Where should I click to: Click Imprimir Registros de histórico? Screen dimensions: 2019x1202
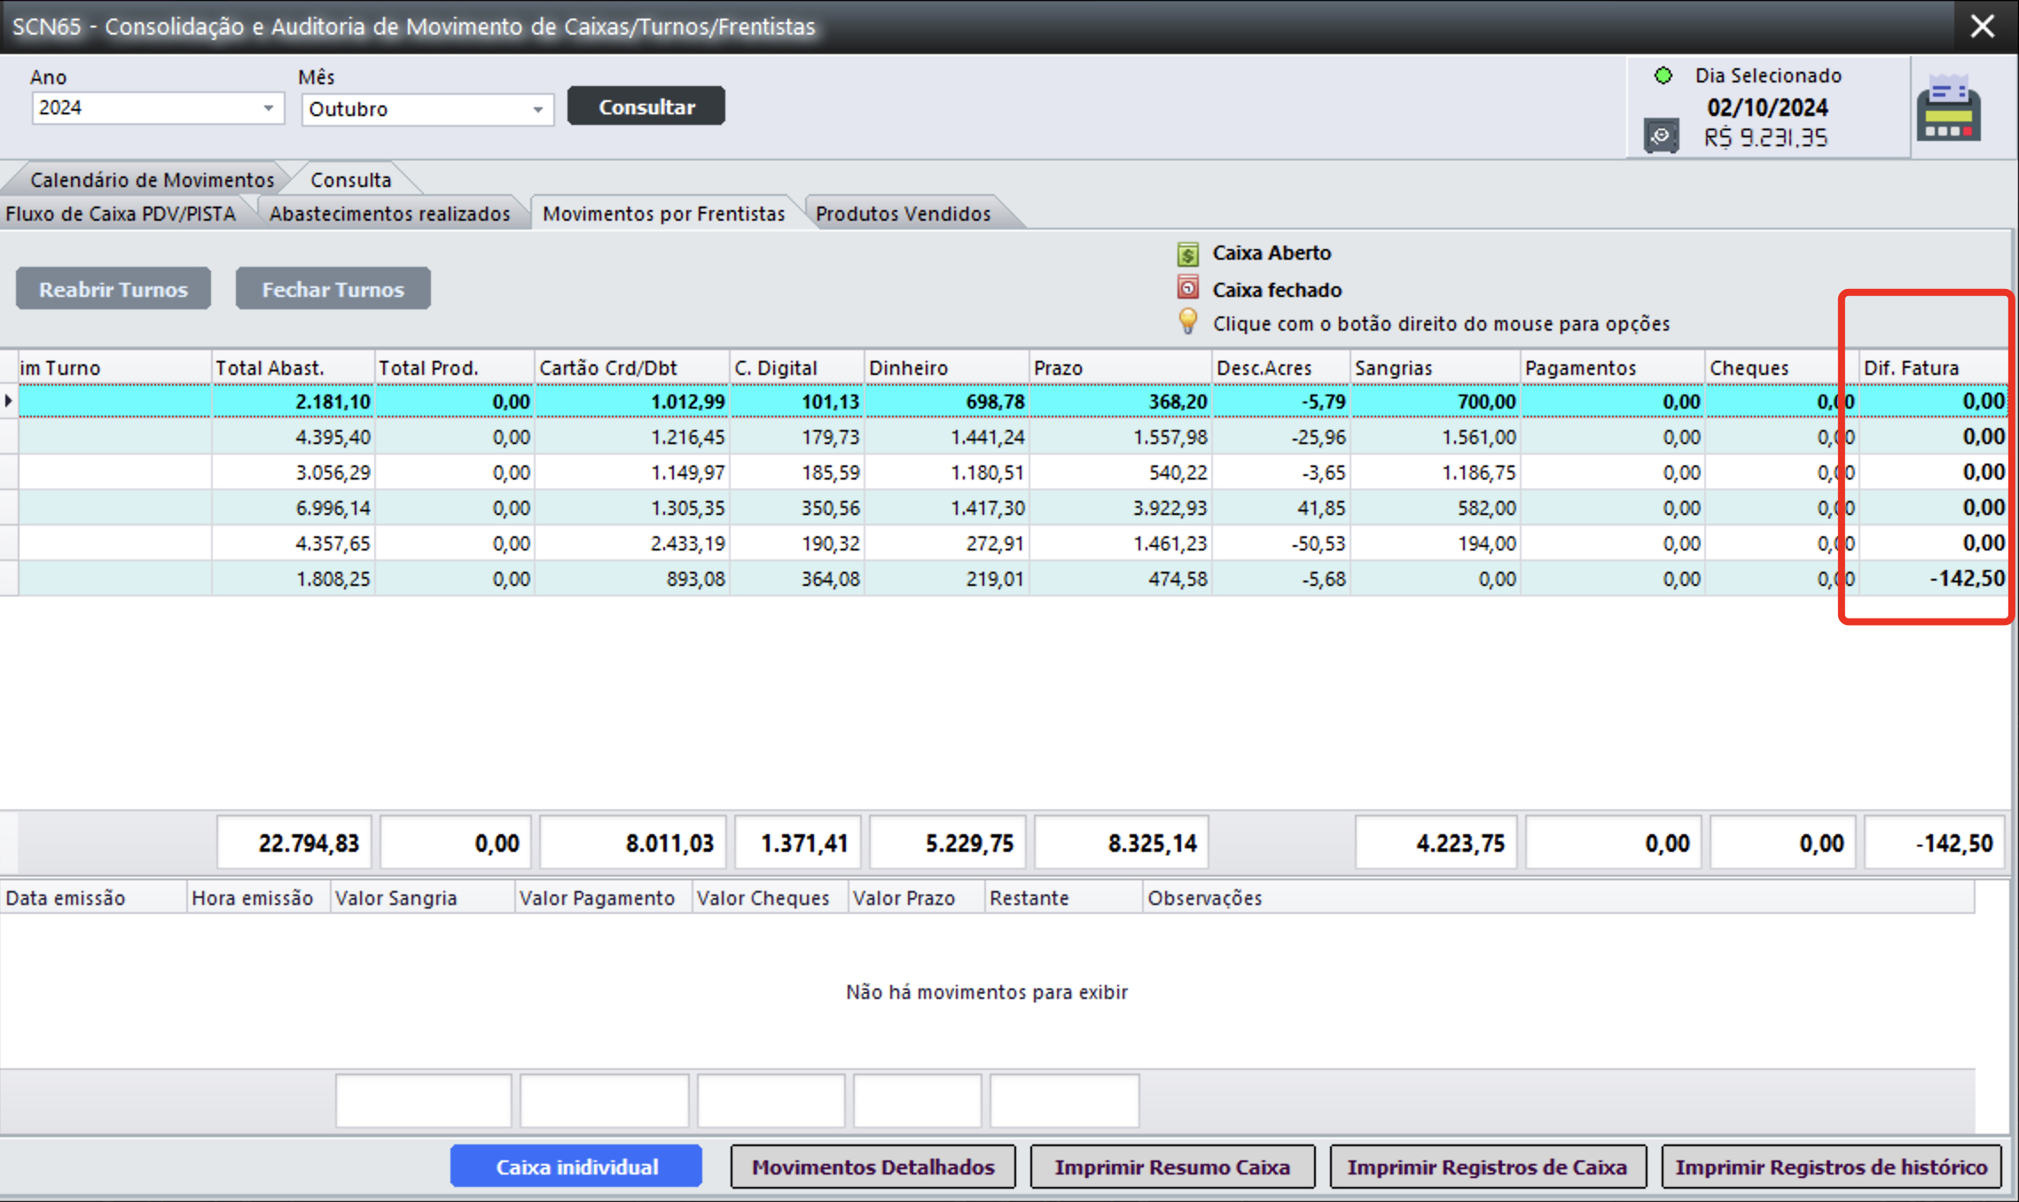click(x=1831, y=1167)
